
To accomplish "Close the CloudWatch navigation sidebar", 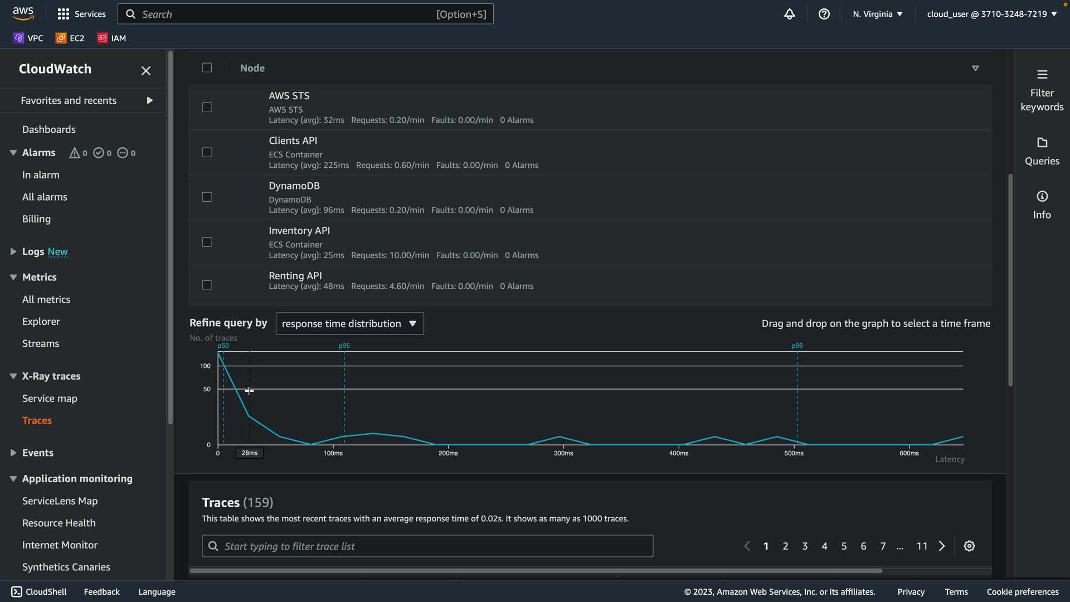I will 146,71.
